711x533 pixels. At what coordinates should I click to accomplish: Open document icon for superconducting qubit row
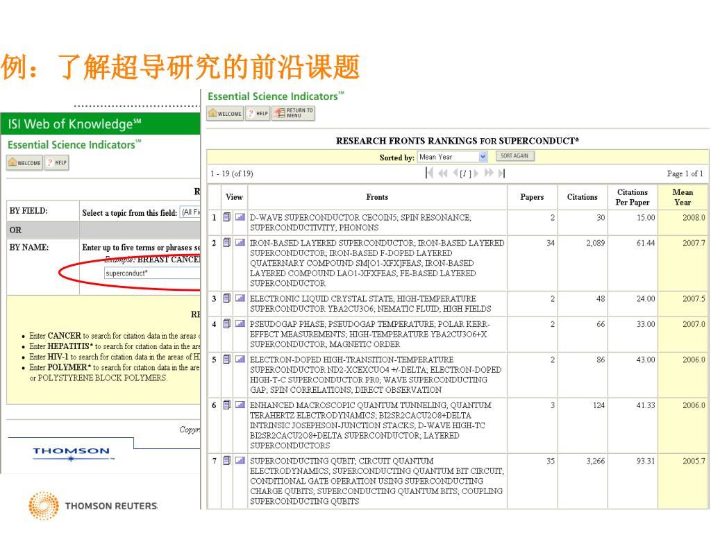[x=227, y=461]
